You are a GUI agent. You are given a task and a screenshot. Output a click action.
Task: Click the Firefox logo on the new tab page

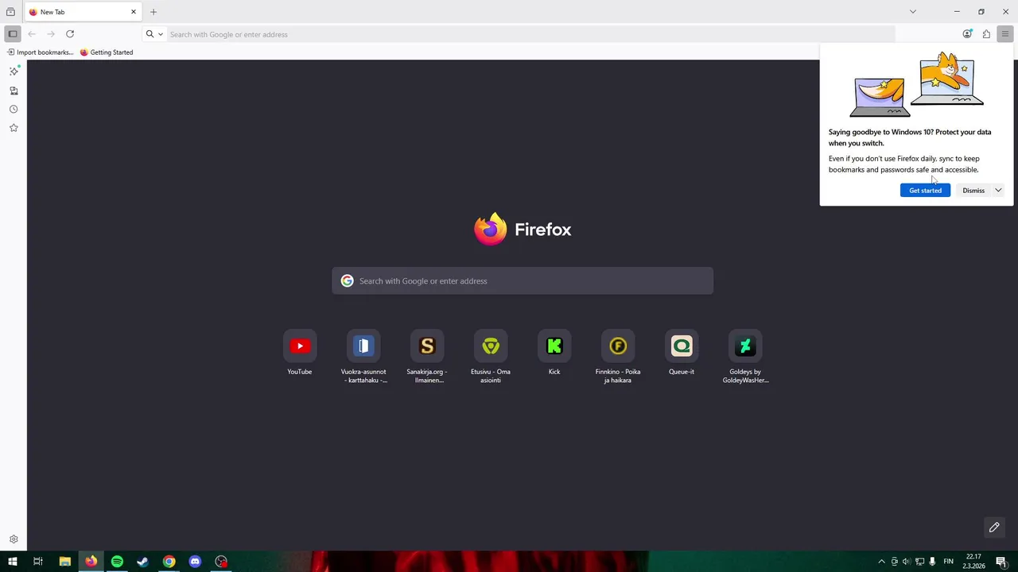point(523,230)
